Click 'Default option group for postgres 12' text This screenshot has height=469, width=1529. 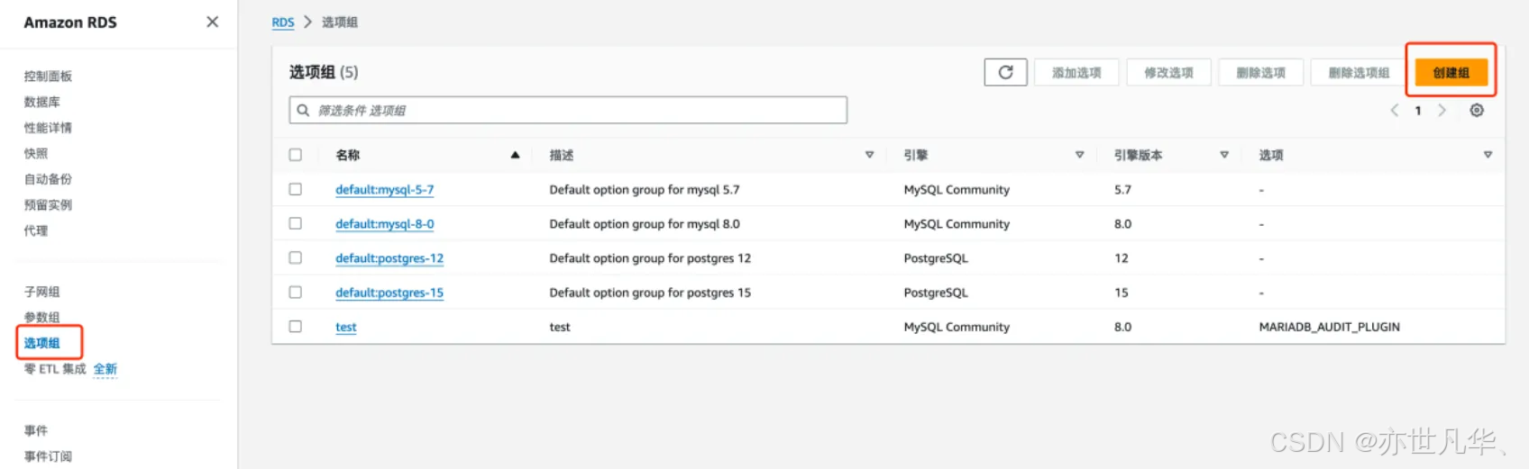650,257
